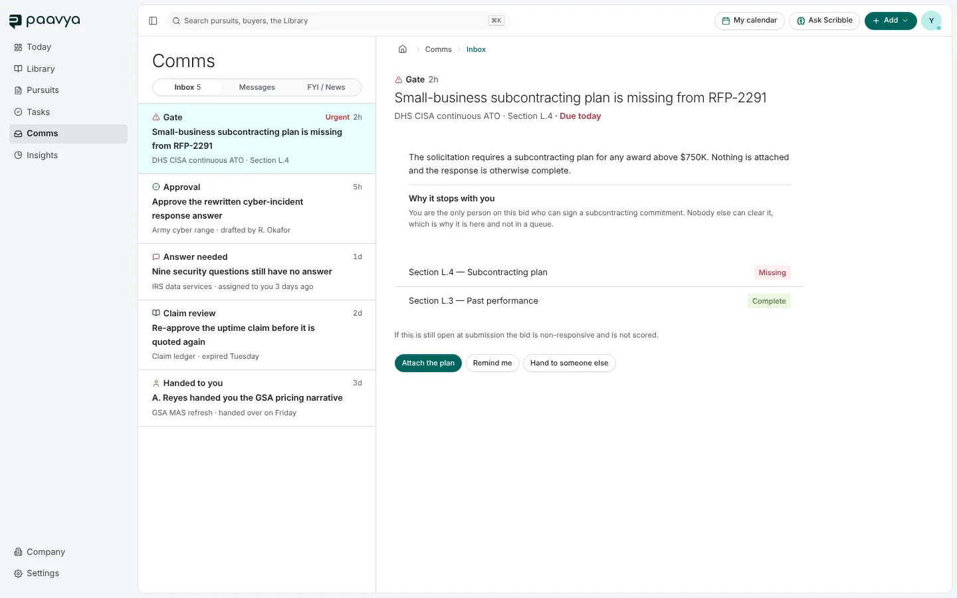
Task: Open My calendar
Action: coord(750,21)
